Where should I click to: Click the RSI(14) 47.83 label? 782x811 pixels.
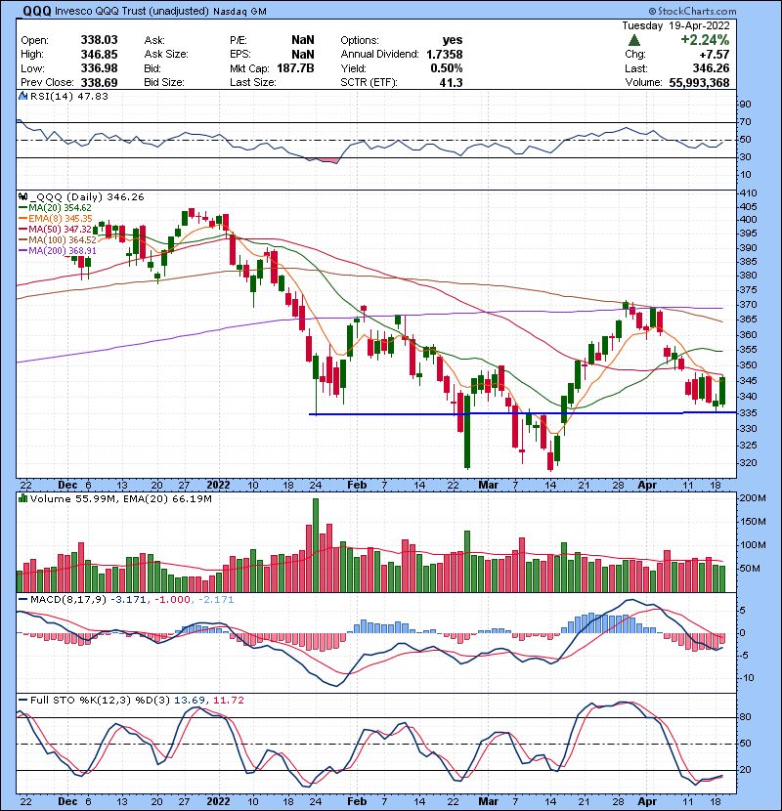click(69, 96)
